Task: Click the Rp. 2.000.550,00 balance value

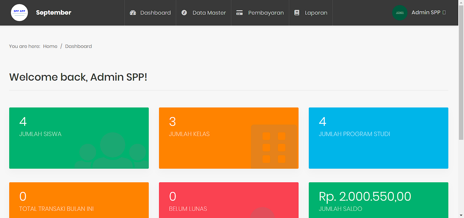Action: (x=365, y=197)
